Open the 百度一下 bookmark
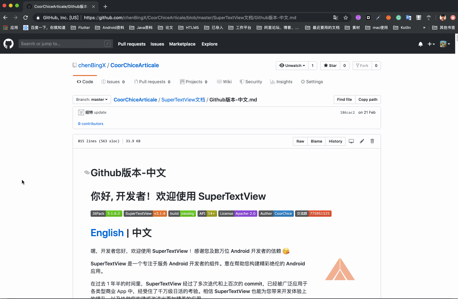Image resolution: width=458 pixels, height=299 pixels. [44, 28]
